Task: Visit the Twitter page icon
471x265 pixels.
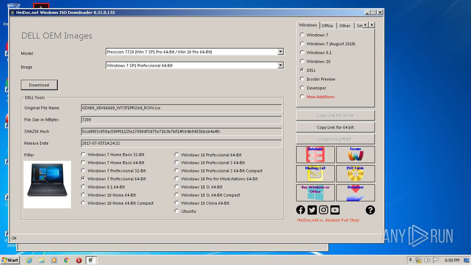Action: click(312, 210)
